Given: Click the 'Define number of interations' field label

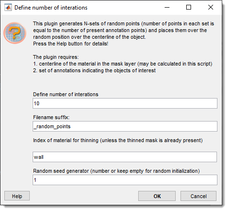Looking at the screenshot, I should click(66, 94).
